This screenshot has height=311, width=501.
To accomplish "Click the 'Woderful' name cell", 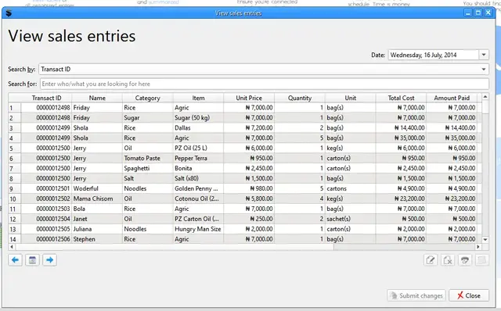I will (97, 188).
